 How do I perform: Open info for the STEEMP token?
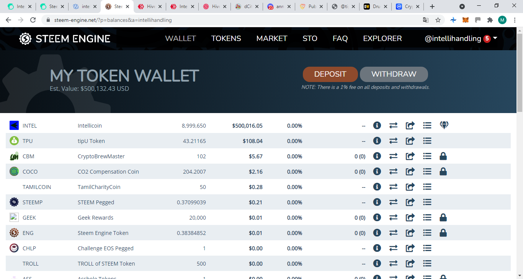377,202
